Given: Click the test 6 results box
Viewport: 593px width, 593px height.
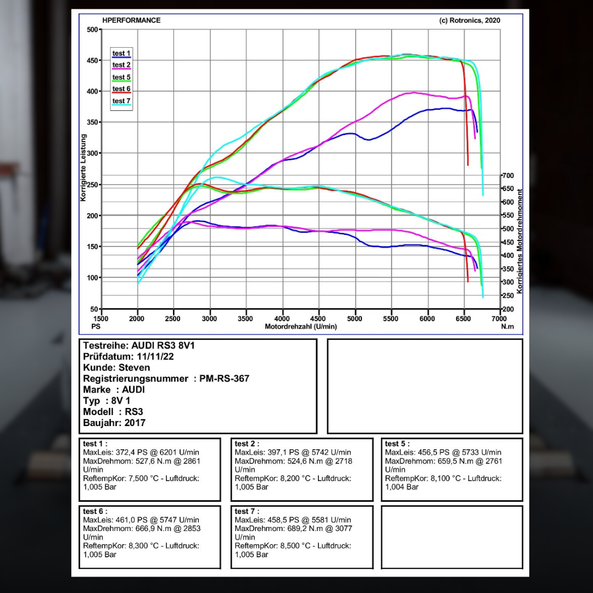Looking at the screenshot, I should [x=149, y=537].
